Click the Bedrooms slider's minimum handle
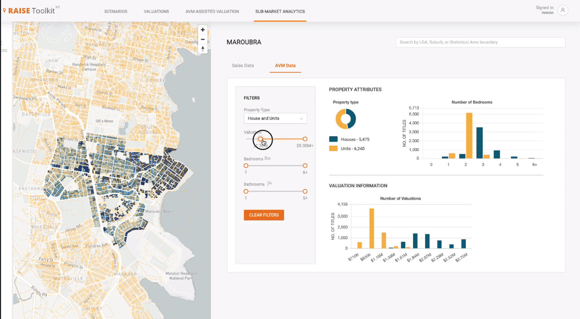The height and width of the screenshot is (319, 580). pos(246,166)
